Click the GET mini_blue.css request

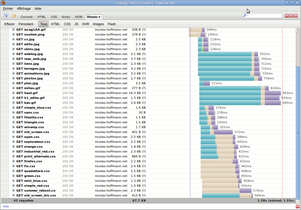[32, 181]
